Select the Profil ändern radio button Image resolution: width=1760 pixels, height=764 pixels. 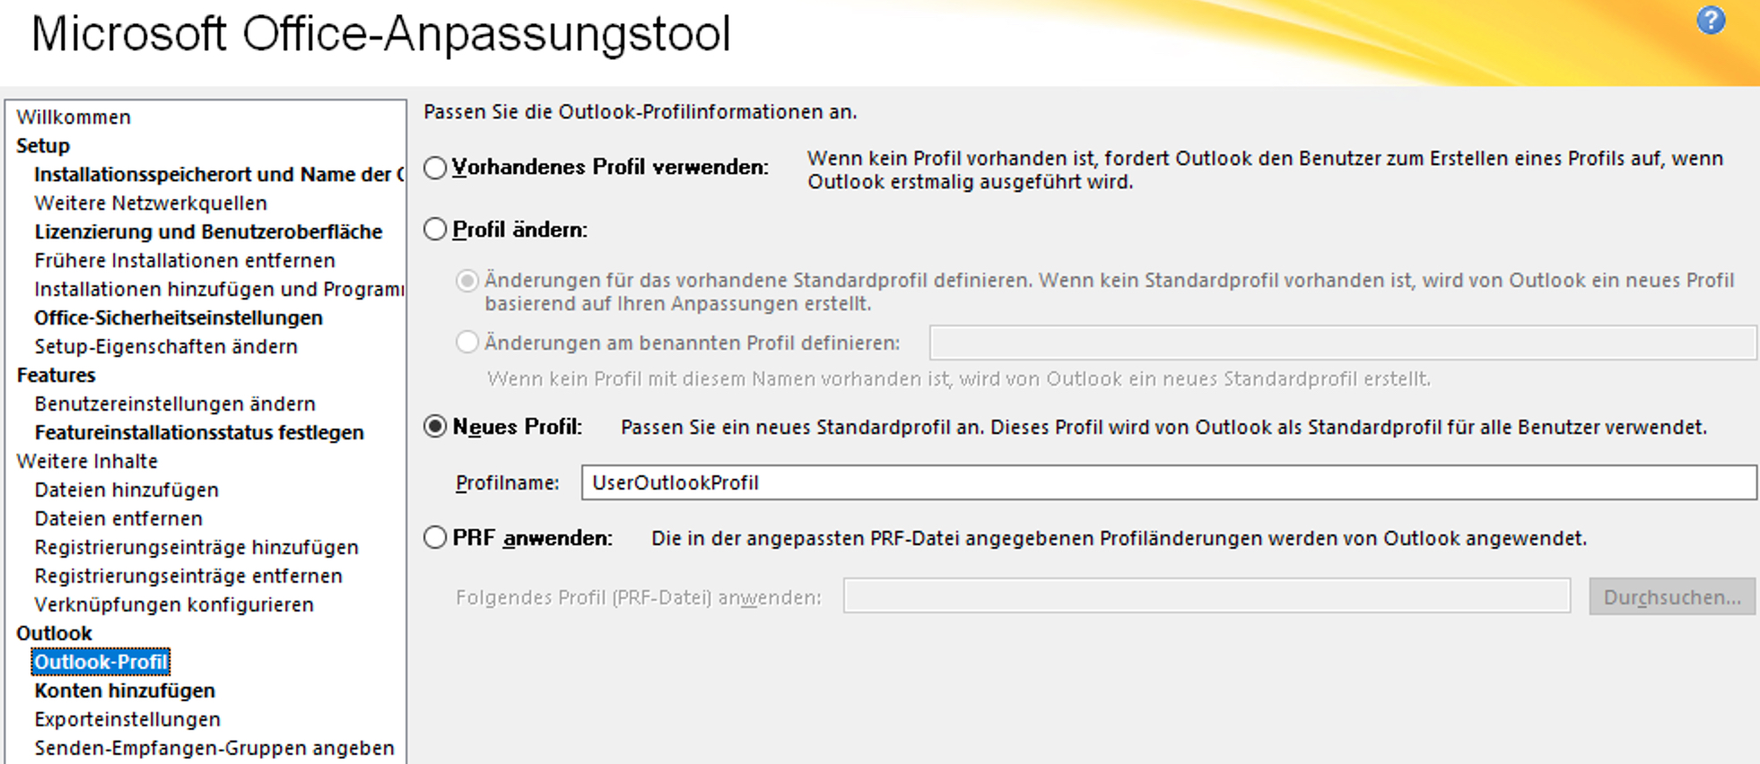point(435,230)
